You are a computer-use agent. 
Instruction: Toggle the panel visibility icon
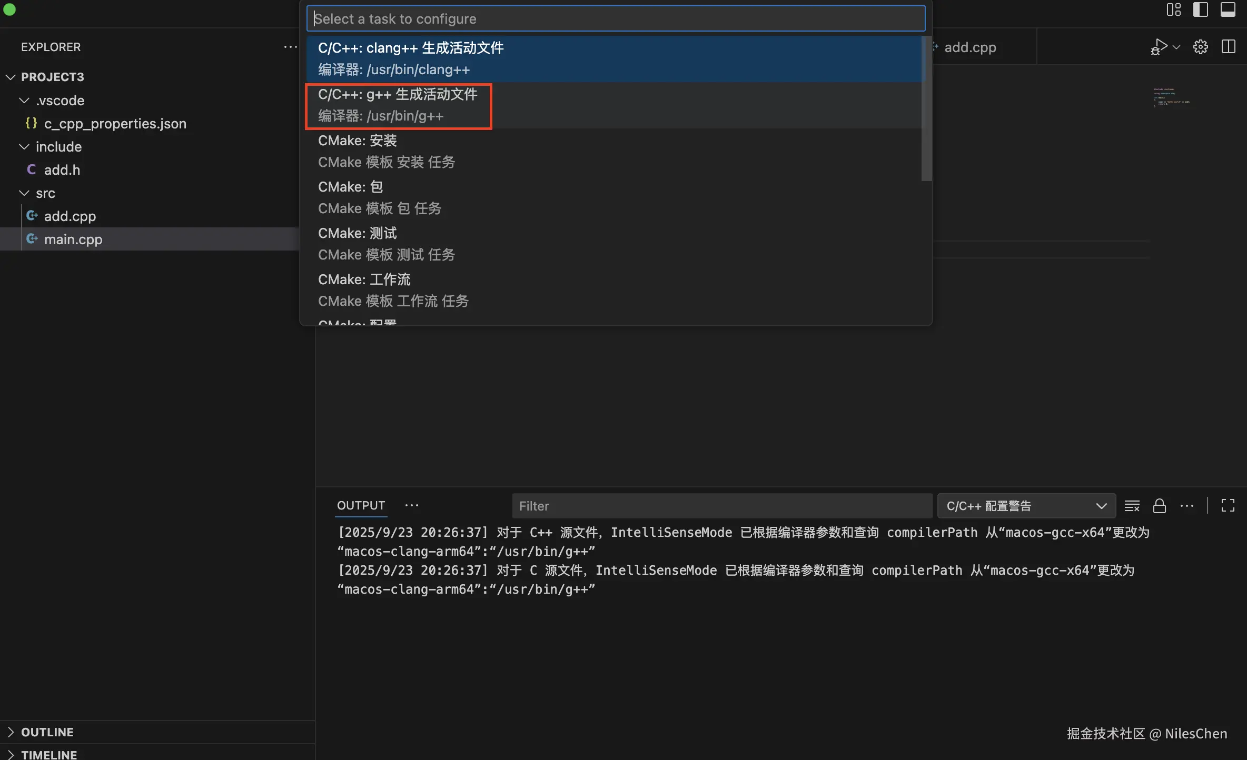[x=1228, y=9]
